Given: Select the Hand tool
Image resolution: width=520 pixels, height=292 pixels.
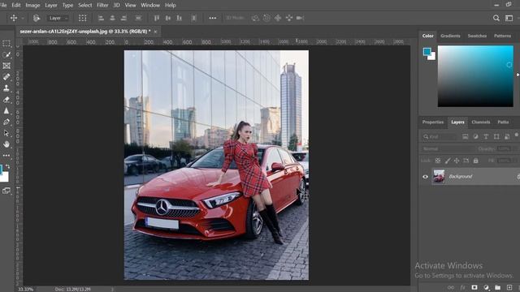Looking at the screenshot, I should (x=6, y=144).
